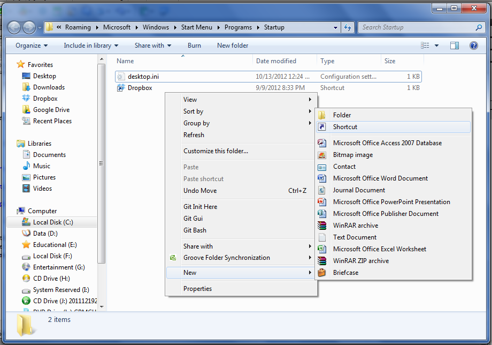
Task: Open the view options dropdown arrow
Action: [436, 46]
